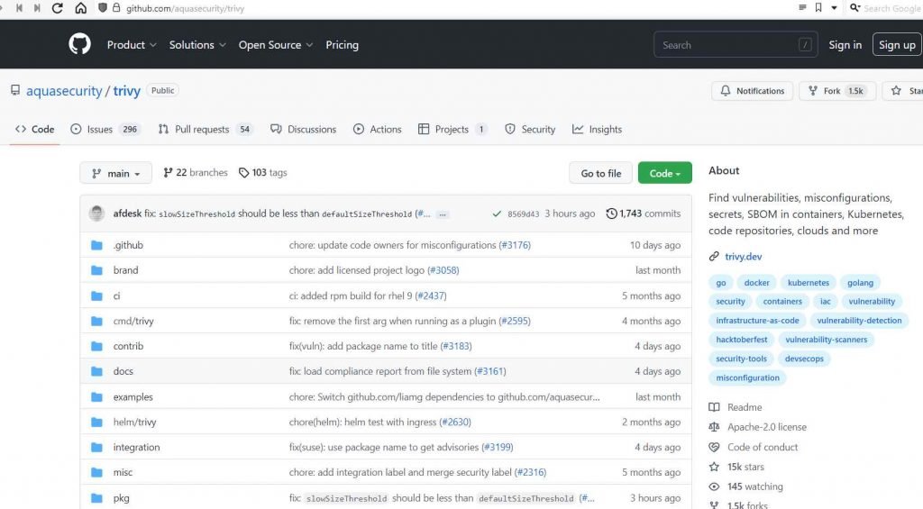Switch to the Issues tab
Viewport: 923px width, 509px height.
(x=105, y=130)
